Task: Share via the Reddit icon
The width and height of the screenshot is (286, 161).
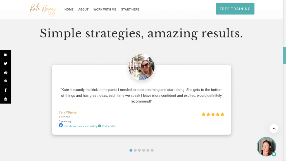Action: [6, 72]
